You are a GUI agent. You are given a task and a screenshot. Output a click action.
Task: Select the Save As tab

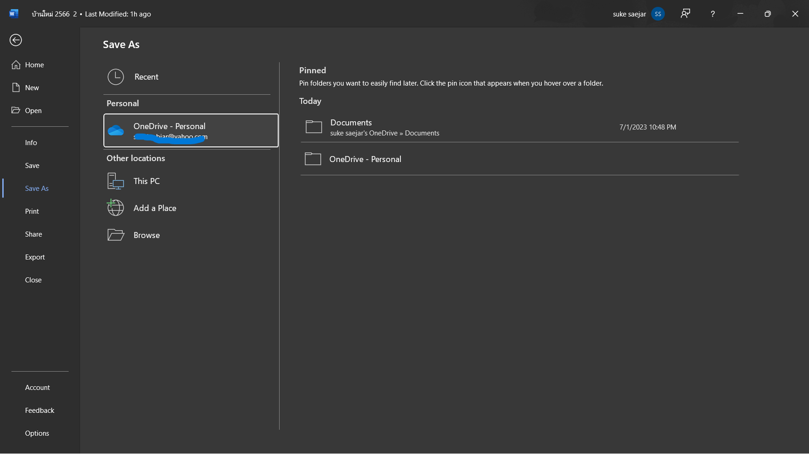37,189
